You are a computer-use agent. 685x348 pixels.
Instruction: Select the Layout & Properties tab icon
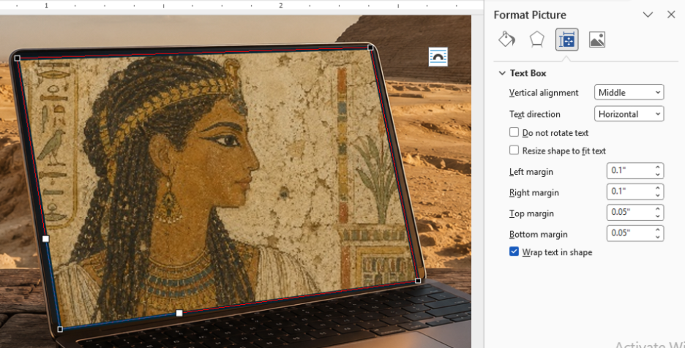[566, 39]
